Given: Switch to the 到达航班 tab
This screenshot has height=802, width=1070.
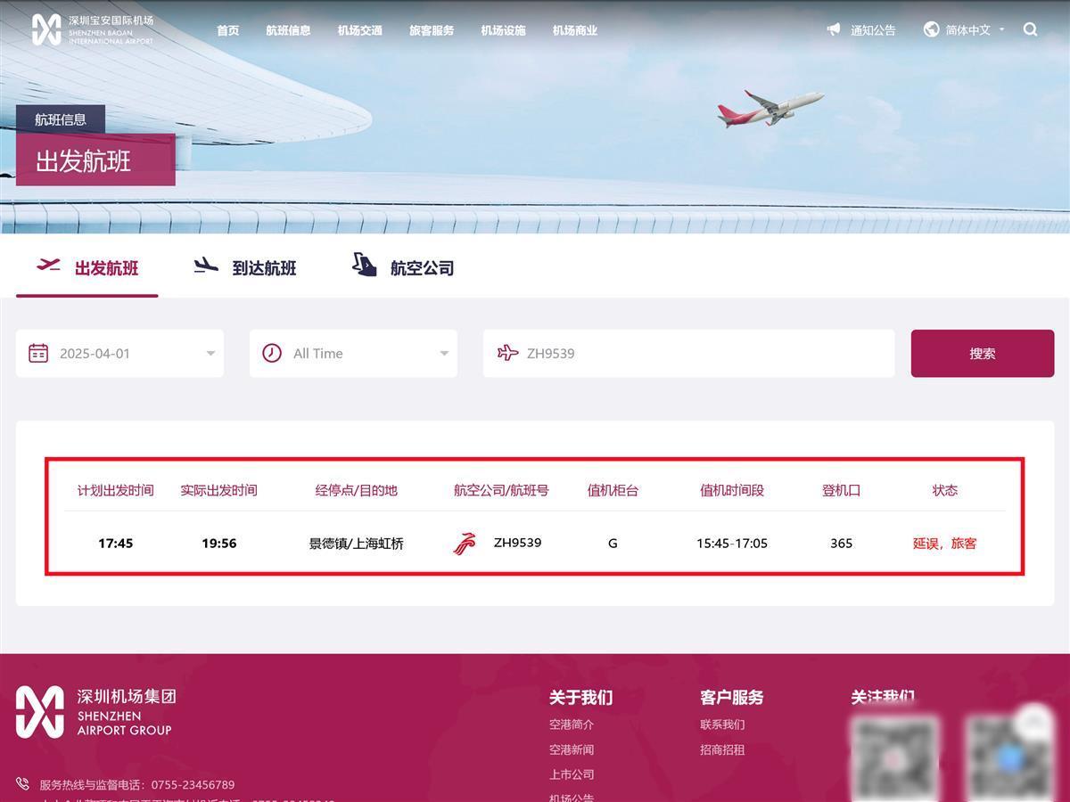Looking at the screenshot, I should pyautogui.click(x=245, y=267).
